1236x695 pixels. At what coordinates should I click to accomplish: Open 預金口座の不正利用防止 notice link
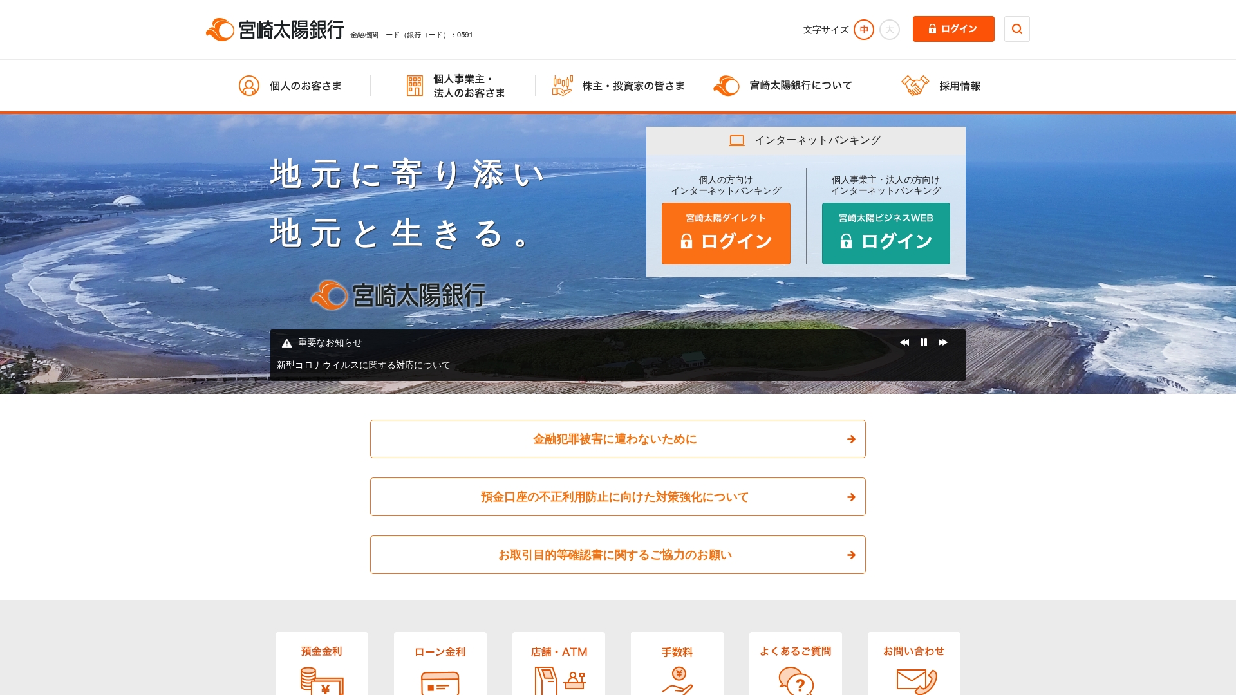coord(618,497)
